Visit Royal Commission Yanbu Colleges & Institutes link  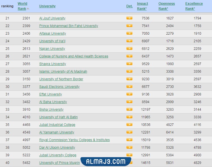tap(75, 140)
